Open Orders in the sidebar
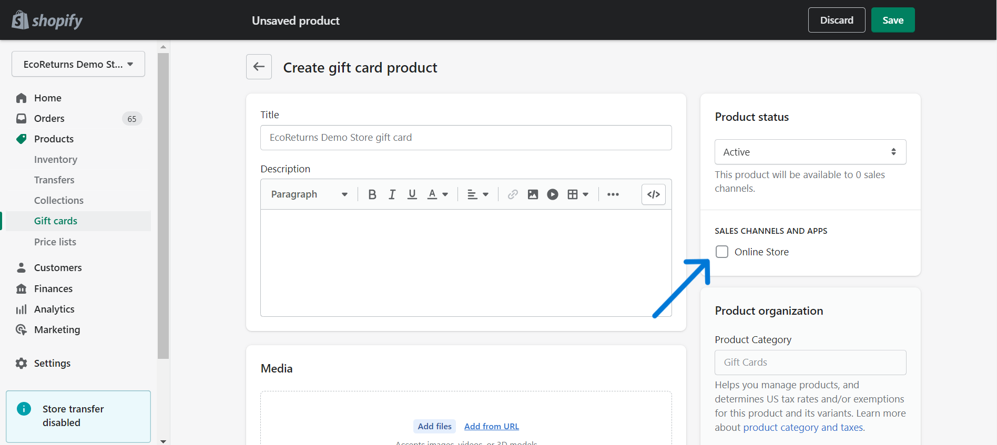The width and height of the screenshot is (997, 445). 49,119
